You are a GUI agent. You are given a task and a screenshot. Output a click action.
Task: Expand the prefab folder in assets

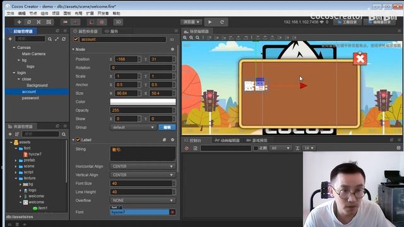coord(16,160)
